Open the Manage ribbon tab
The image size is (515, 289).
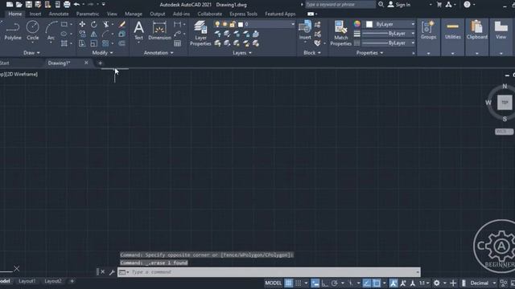pos(134,14)
